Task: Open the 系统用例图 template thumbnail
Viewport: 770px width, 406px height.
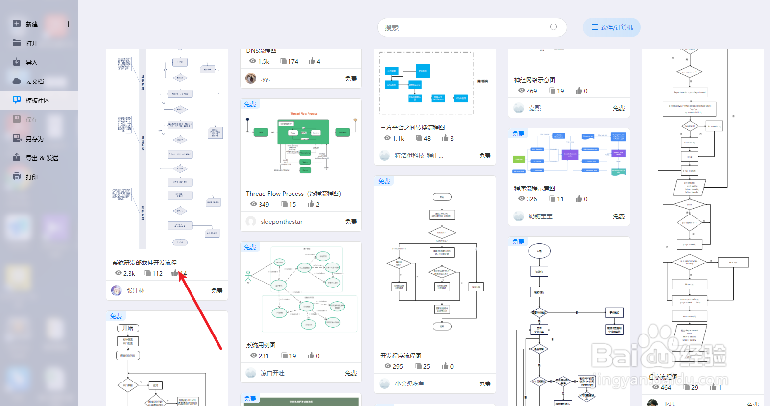Action: 301,289
